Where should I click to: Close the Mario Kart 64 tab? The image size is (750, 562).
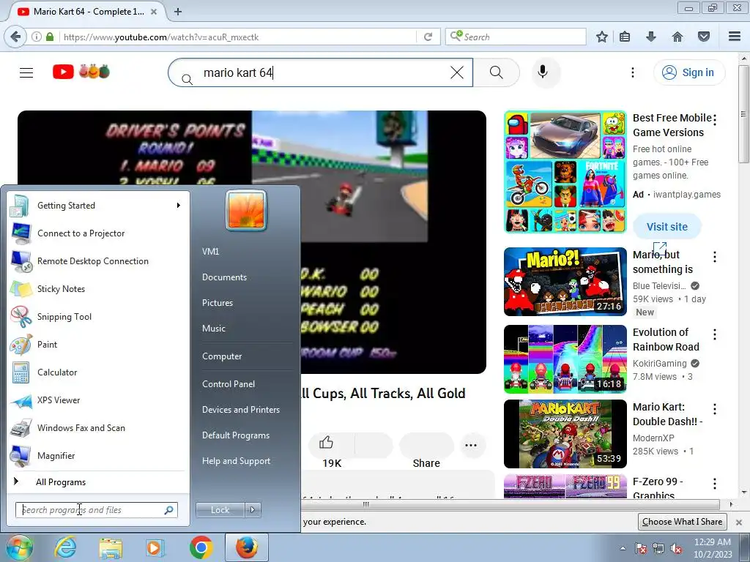point(154,12)
